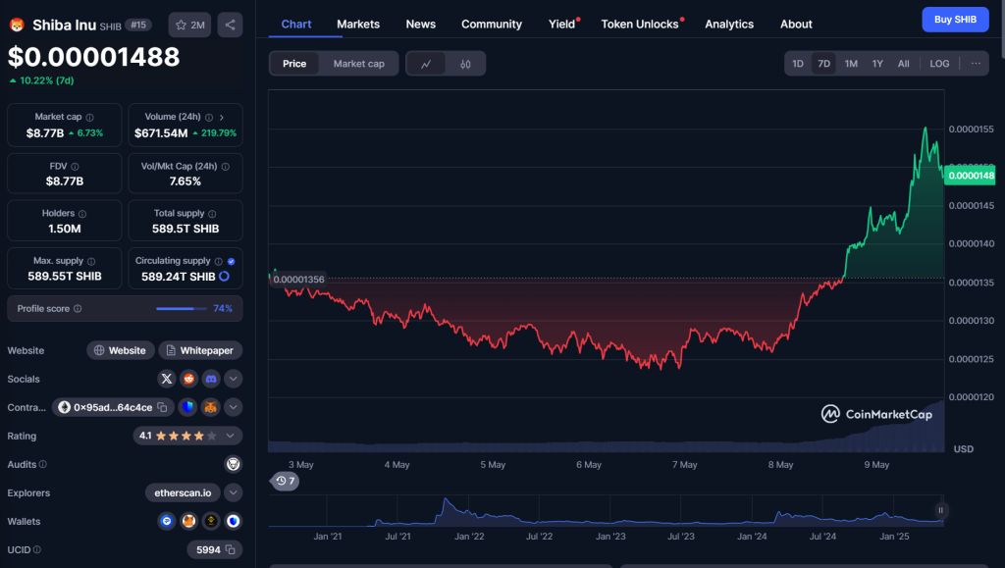Open the Community tab
Image resolution: width=1005 pixels, height=568 pixels.
click(x=492, y=24)
